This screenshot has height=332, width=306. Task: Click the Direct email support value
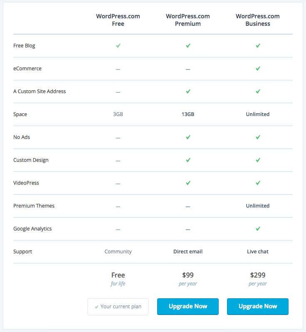pyautogui.click(x=188, y=251)
